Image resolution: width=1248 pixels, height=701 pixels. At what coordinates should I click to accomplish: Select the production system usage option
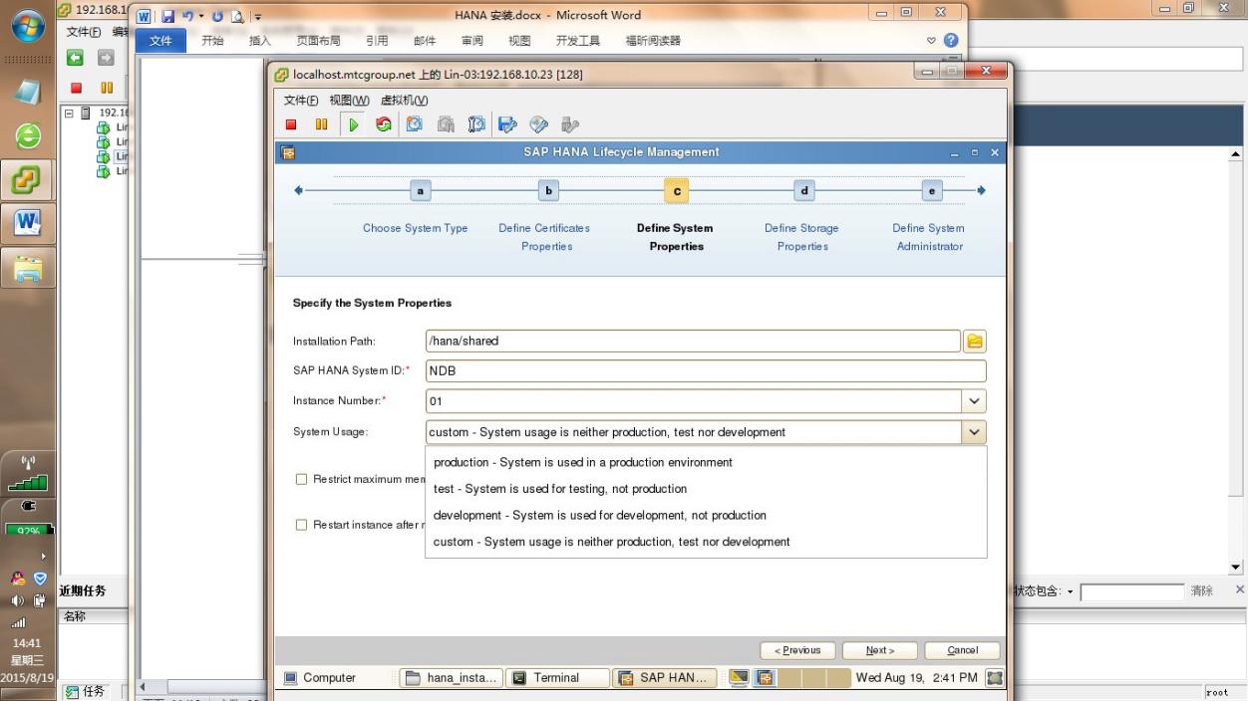[706, 462]
